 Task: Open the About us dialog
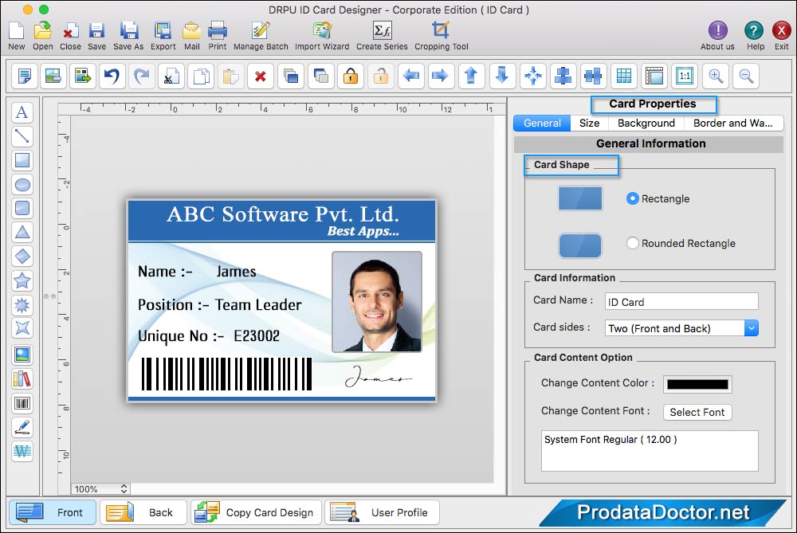[x=718, y=36]
